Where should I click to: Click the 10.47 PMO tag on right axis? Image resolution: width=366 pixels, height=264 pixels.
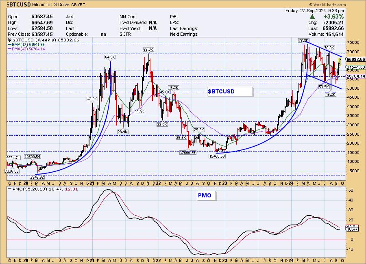click(x=352, y=229)
